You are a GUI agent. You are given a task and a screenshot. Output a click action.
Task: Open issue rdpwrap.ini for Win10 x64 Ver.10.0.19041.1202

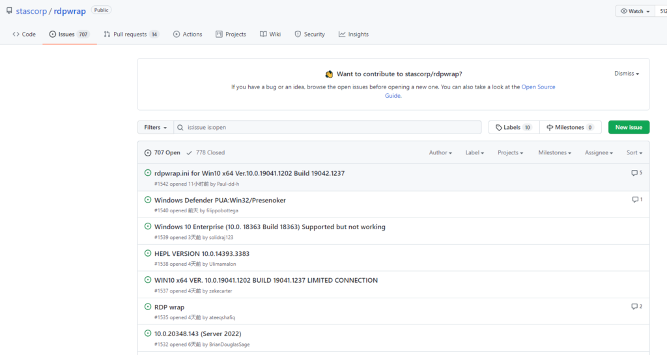[x=249, y=173]
